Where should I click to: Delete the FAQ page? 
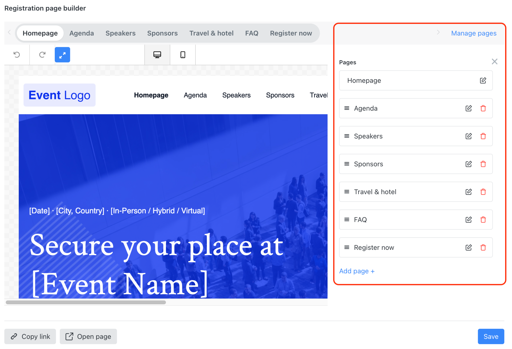(483, 220)
